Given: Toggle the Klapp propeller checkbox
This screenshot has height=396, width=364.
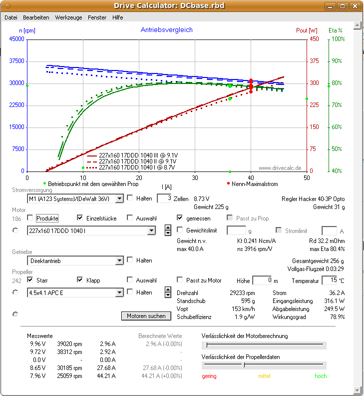Looking at the screenshot, I should pyautogui.click(x=80, y=280).
